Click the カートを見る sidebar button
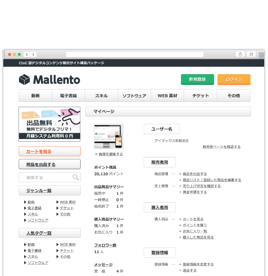Screen dimensions: 268x276 point(49,151)
